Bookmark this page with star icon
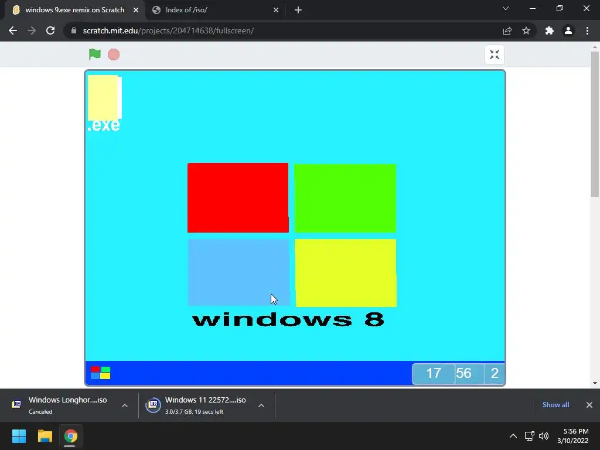Viewport: 600px width, 450px height. [526, 30]
